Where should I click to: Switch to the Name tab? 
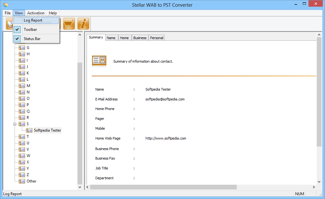(111, 38)
